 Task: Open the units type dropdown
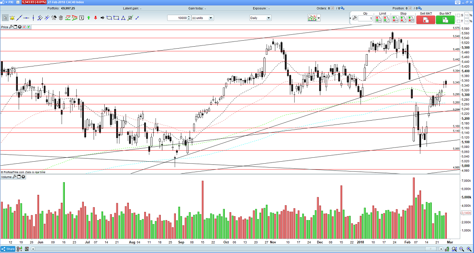click(x=203, y=18)
